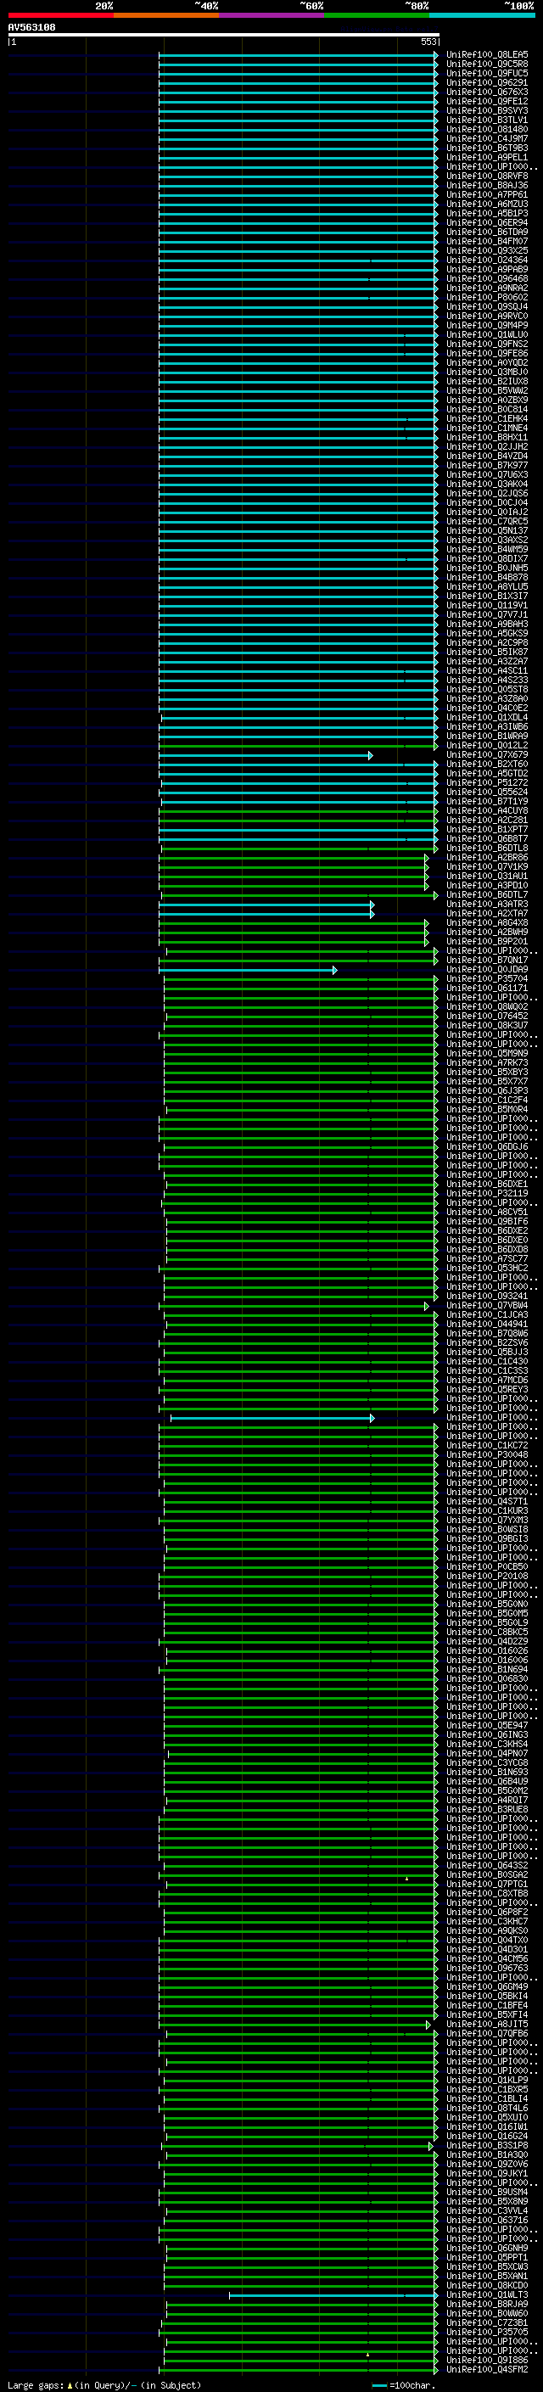Select hit label UniRef100_O24364

click(486, 260)
